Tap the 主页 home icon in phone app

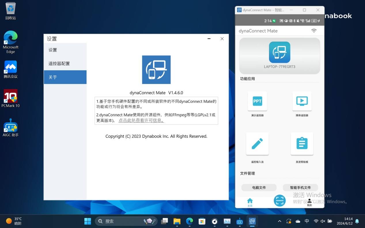coord(250,202)
